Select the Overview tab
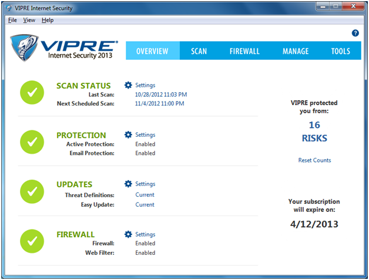Image resolution: width=369 pixels, height=280 pixels. tap(153, 51)
